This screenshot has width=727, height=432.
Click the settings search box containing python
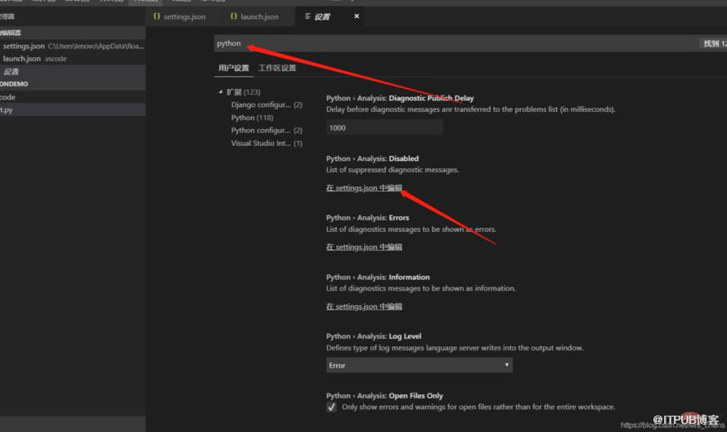click(456, 43)
